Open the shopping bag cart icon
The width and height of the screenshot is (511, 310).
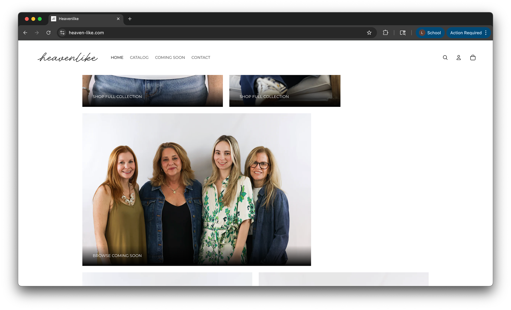coord(473,58)
